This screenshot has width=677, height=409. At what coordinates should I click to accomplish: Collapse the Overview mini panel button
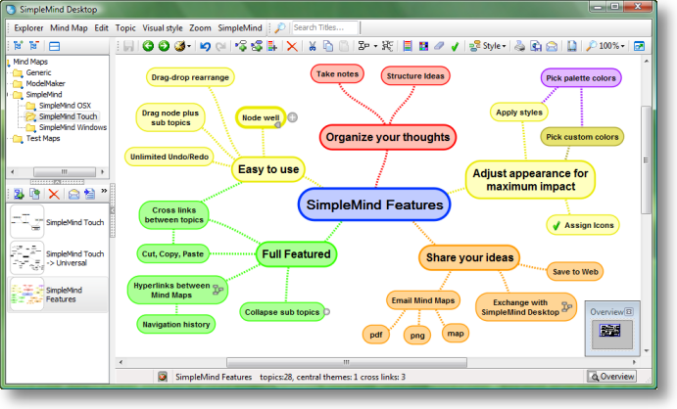(x=629, y=311)
